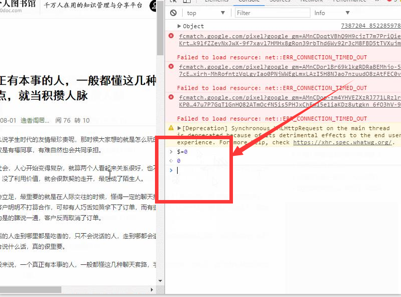Click the horizontal scroll-right arrow

click(152, 290)
